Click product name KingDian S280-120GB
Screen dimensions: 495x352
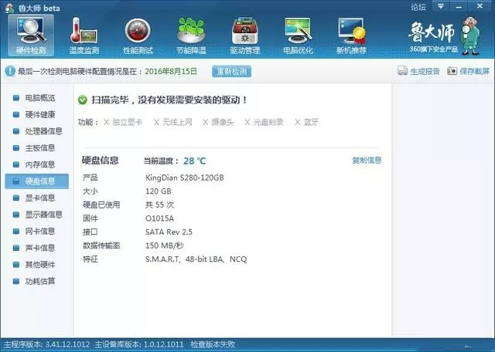pyautogui.click(x=185, y=178)
